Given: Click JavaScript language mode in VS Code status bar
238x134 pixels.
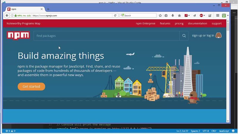Looking at the screenshot, I should coord(224,131).
